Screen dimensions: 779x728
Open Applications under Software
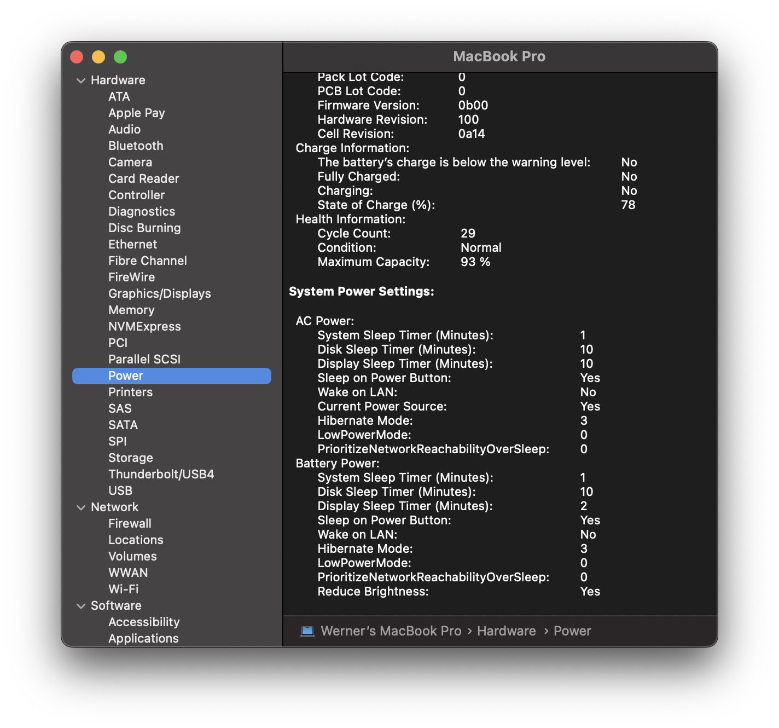tap(143, 638)
